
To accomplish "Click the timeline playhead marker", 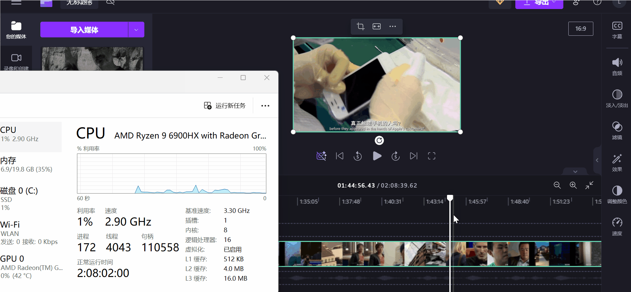I will coord(450,198).
